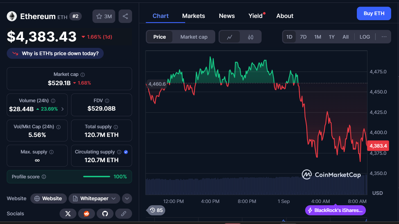Show Vol/Mkt Cap (24h) info icon
The height and width of the screenshot is (224, 399).
58,127
